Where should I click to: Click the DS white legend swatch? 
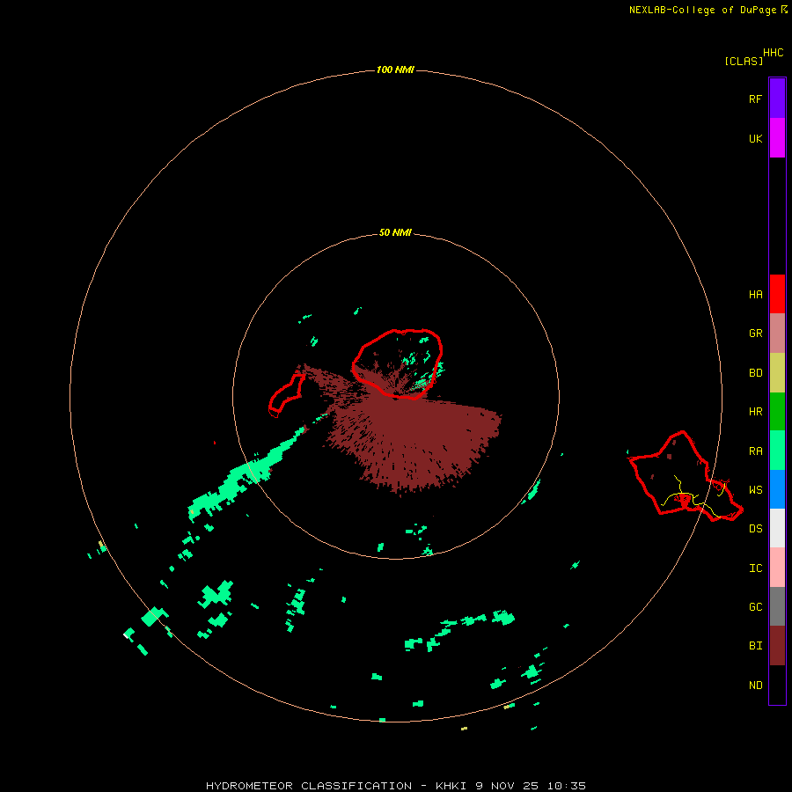[x=777, y=528]
